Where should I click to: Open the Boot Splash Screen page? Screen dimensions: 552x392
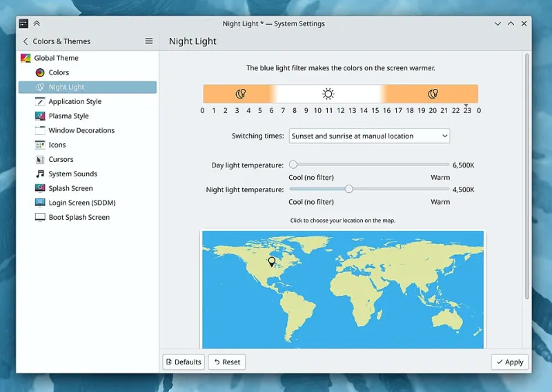click(x=88, y=217)
